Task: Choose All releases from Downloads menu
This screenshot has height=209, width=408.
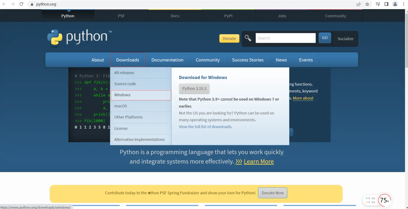Action: pos(141,73)
